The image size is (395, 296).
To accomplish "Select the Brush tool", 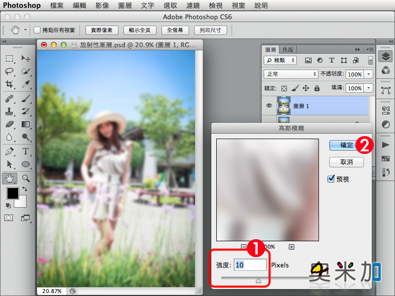I will pos(26,99).
